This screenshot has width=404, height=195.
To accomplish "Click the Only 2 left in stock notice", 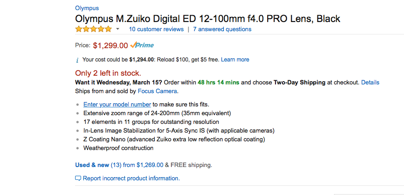I will (x=108, y=73).
